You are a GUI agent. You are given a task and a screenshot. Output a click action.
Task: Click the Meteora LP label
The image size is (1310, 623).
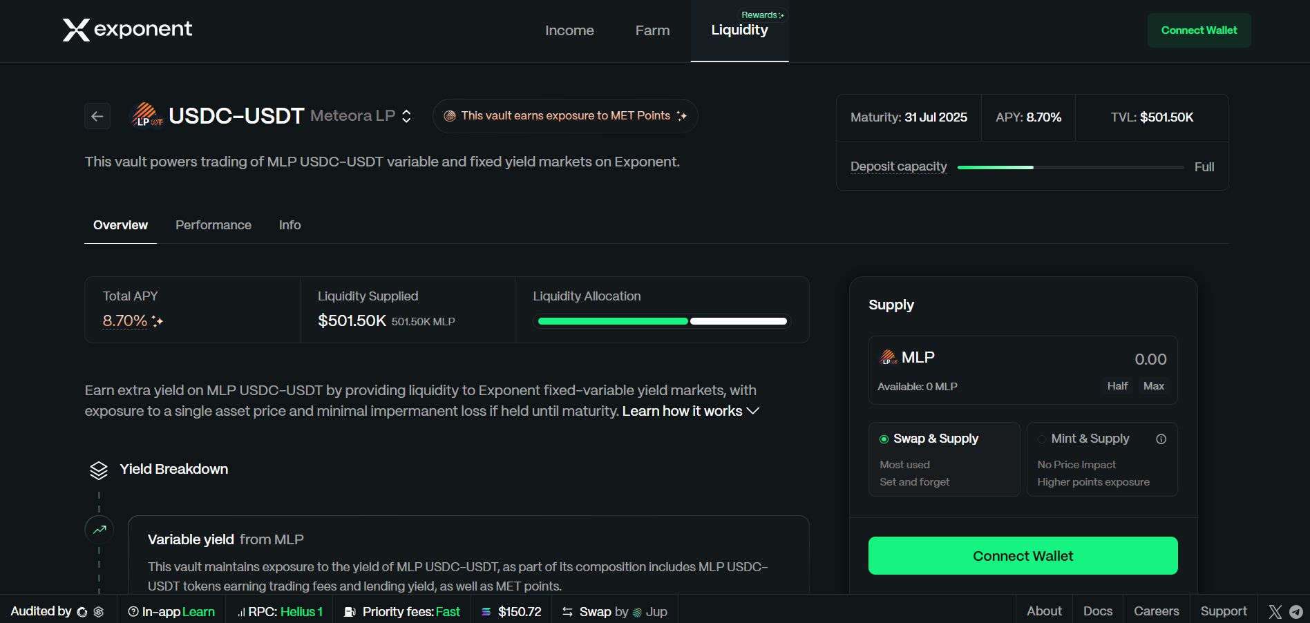[x=353, y=116]
